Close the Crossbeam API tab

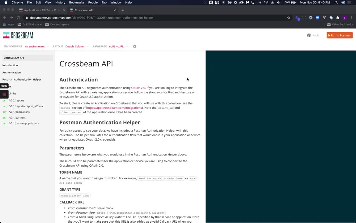click(115, 10)
